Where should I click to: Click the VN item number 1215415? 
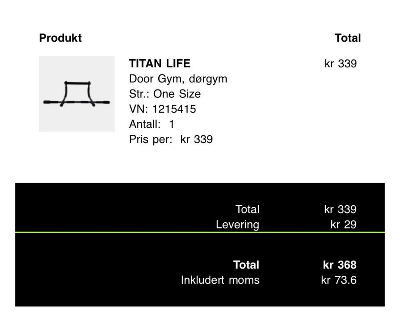click(174, 109)
